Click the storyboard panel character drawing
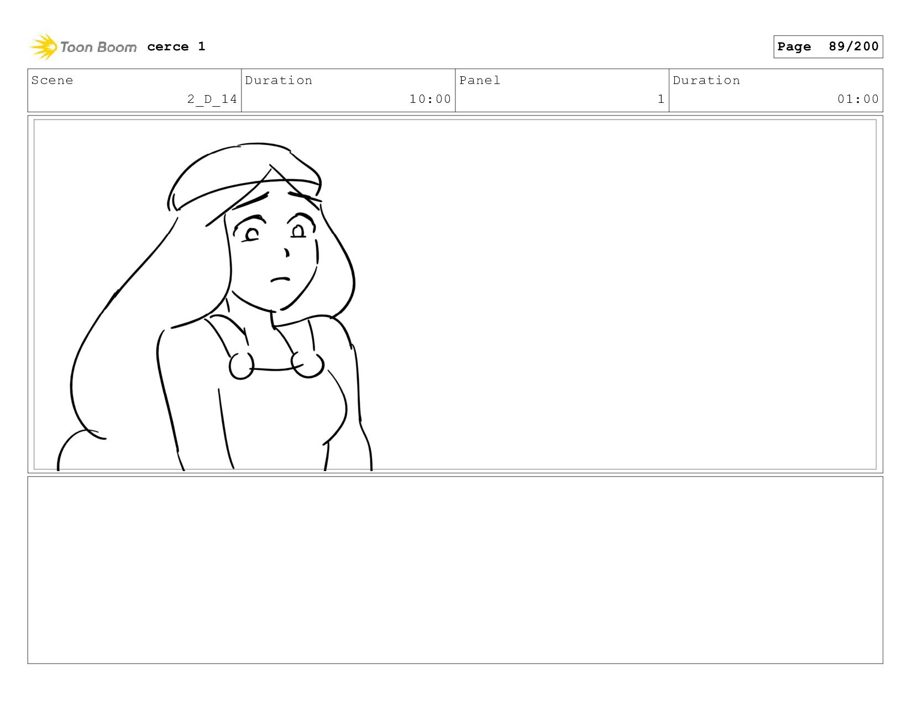The image size is (912, 705). 216,307
